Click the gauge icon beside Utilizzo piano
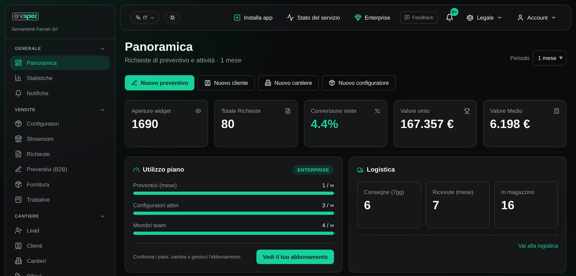This screenshot has height=276, width=576. tap(136, 170)
